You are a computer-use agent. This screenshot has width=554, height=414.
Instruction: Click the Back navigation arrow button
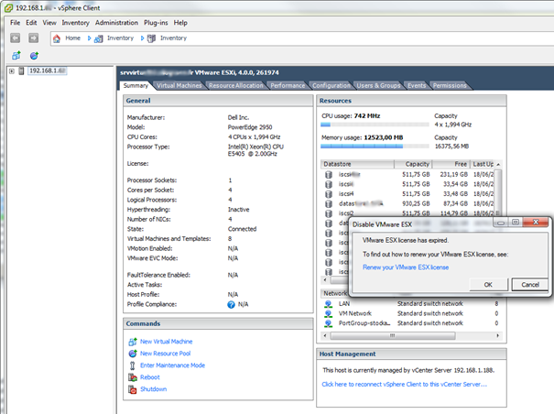click(15, 38)
